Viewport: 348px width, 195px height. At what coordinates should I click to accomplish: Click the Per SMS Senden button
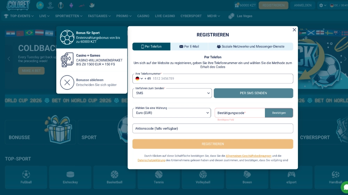pyautogui.click(x=253, y=93)
